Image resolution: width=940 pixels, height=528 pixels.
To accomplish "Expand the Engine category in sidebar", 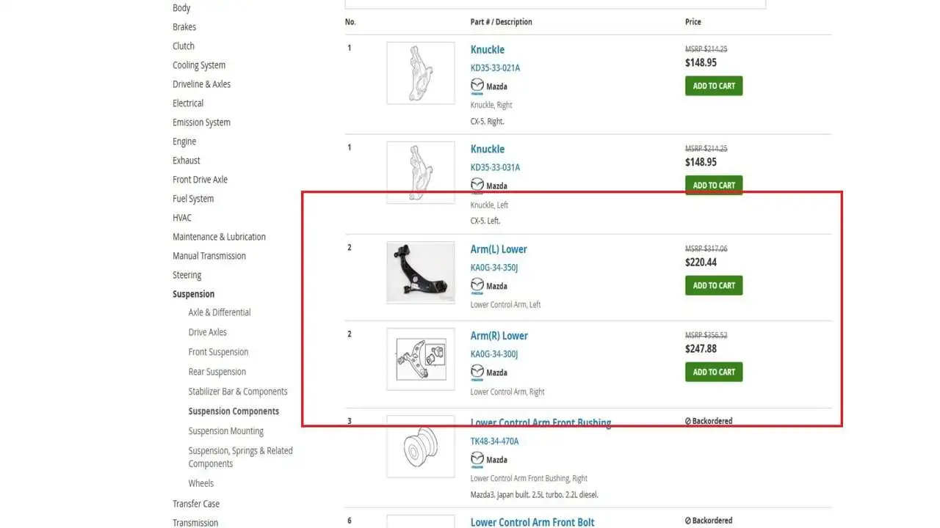I will (x=184, y=142).
